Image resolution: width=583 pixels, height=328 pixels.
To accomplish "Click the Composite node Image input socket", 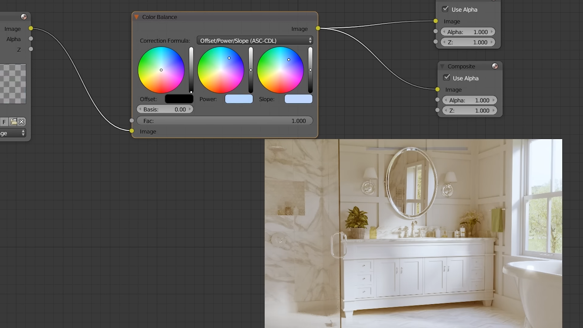I will [x=437, y=89].
